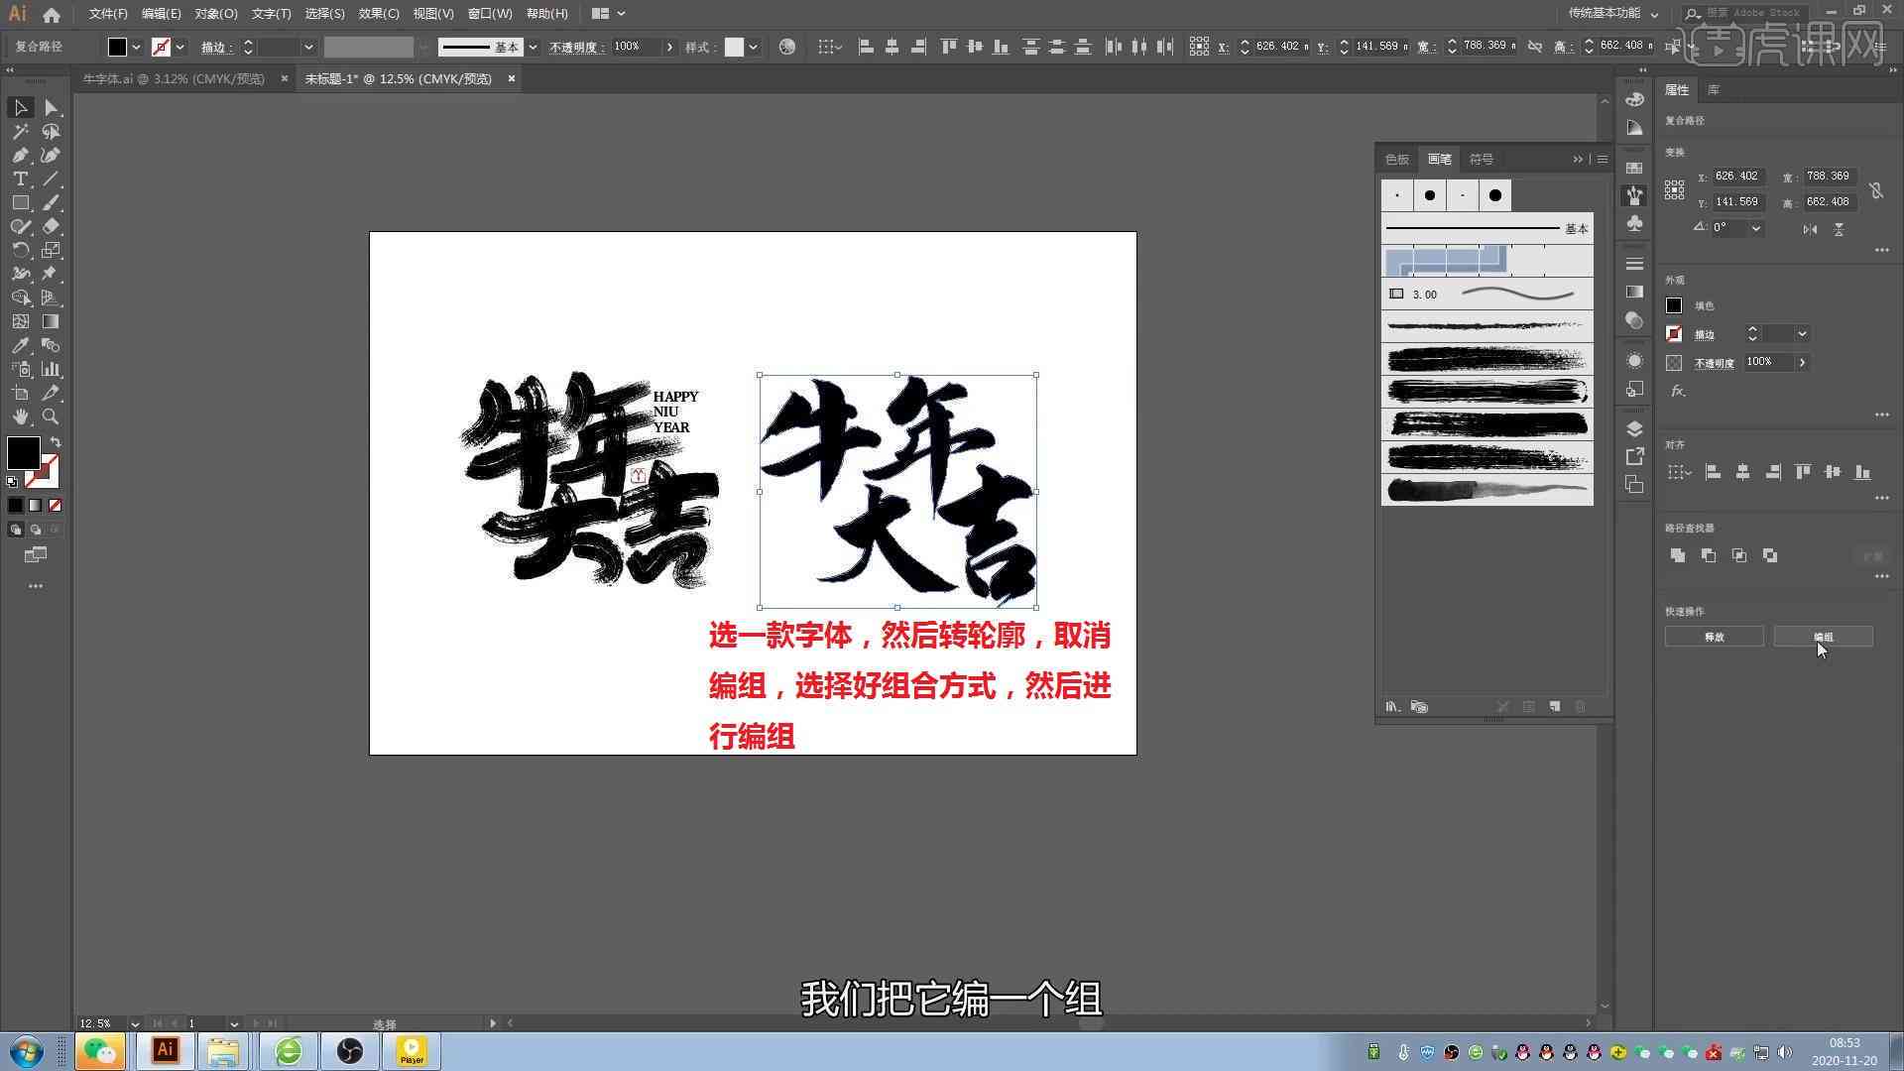Expand the 不透明度 percentage dropdown
This screenshot has width=1904, height=1071.
[1803, 362]
